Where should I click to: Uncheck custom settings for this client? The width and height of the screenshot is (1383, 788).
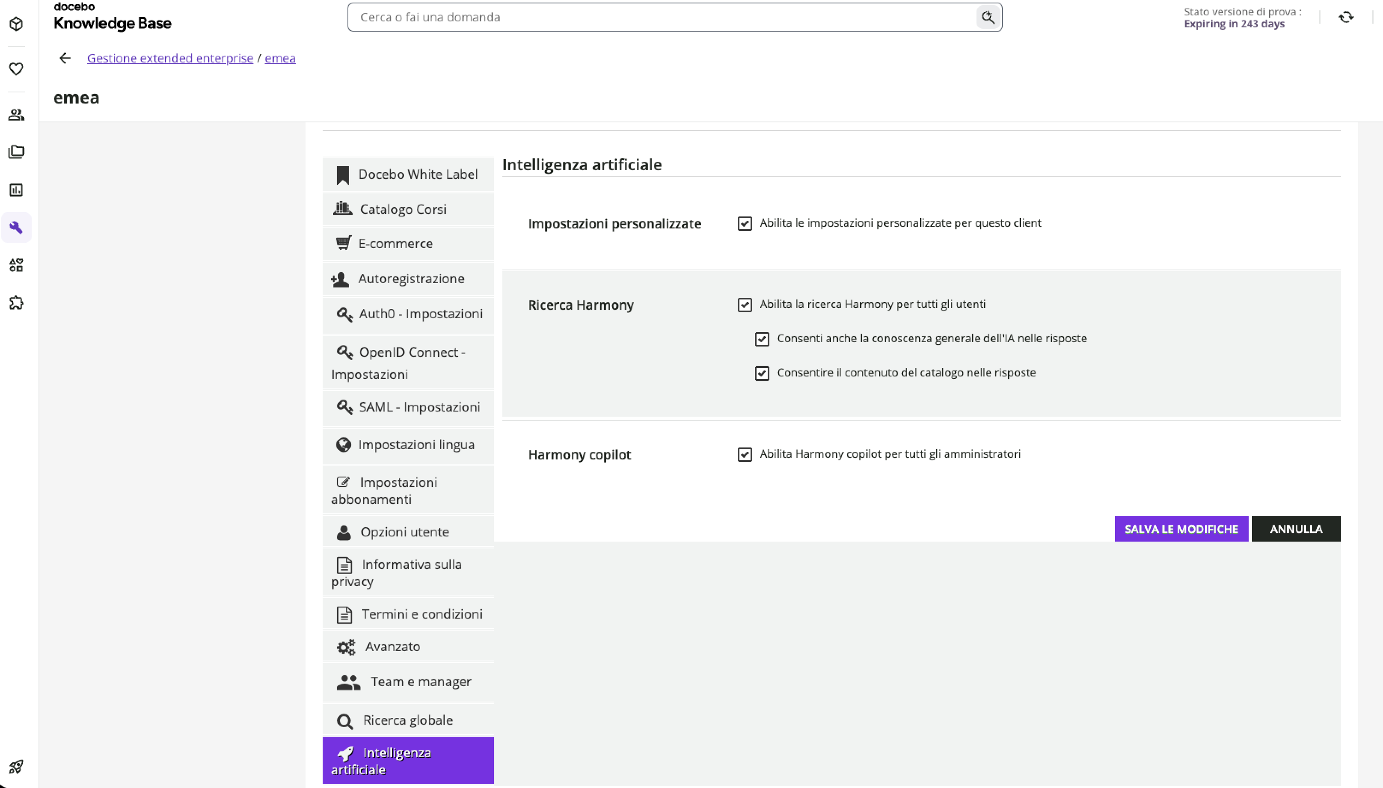click(745, 223)
